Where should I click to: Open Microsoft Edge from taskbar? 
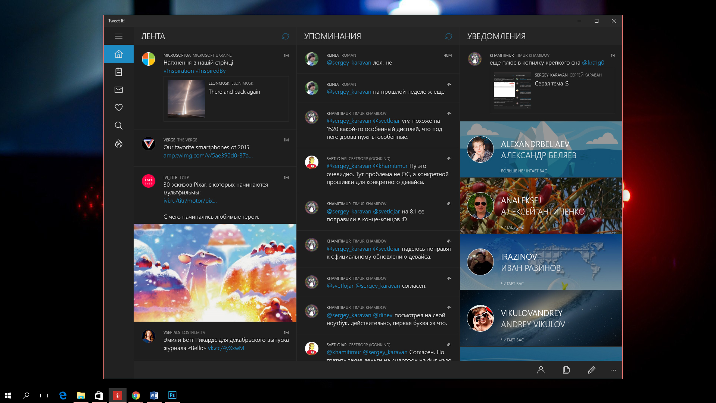pos(63,395)
